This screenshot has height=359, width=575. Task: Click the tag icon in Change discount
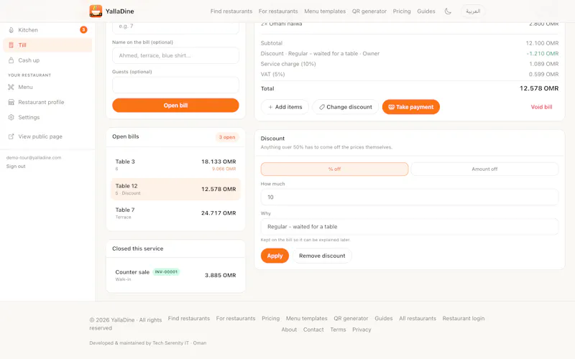pyautogui.click(x=321, y=107)
